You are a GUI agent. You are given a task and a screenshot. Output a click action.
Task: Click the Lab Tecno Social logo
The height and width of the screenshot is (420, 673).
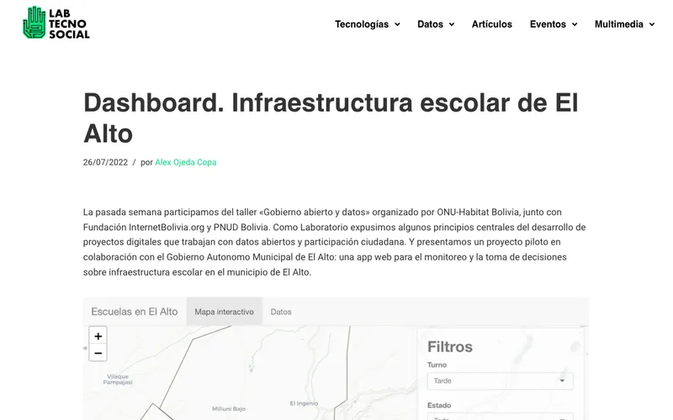pyautogui.click(x=56, y=23)
